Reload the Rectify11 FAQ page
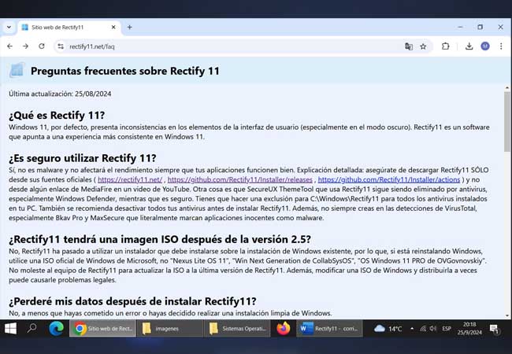 [42, 46]
